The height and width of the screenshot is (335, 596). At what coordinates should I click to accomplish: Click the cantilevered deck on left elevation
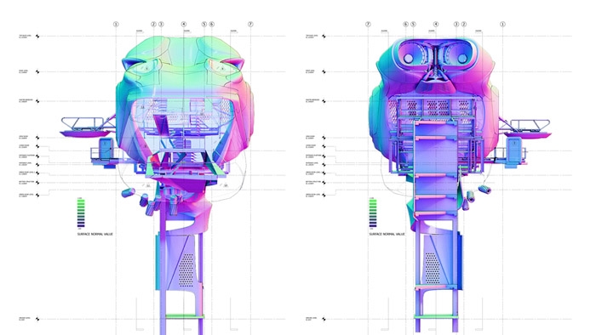[89, 128]
